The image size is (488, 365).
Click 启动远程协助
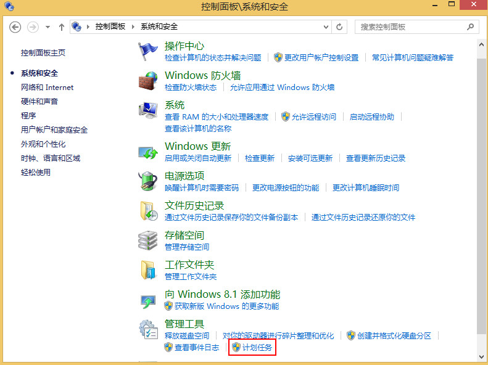tap(371, 117)
